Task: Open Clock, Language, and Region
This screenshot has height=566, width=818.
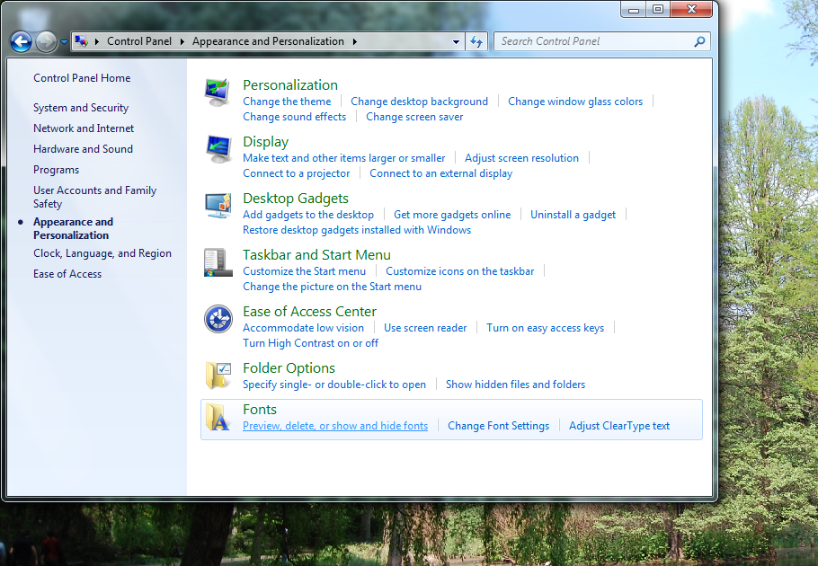Action: [102, 253]
